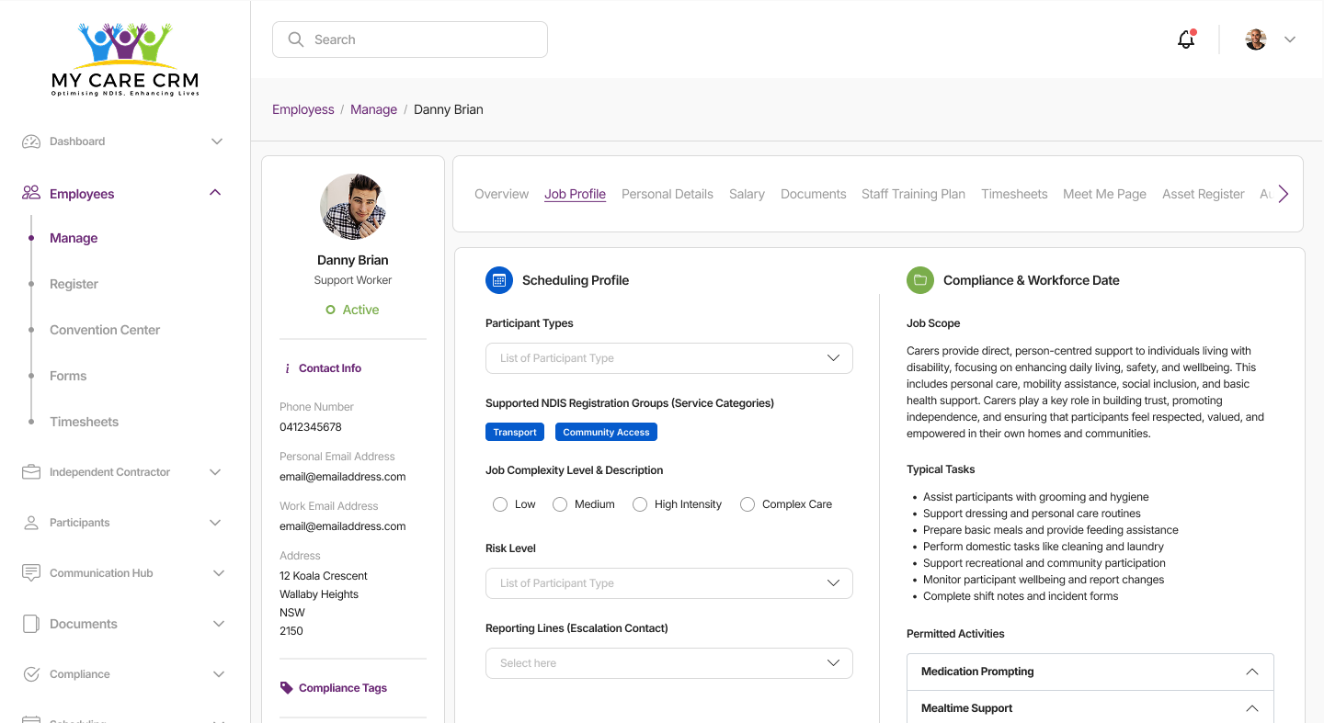This screenshot has width=1324, height=723.
Task: Switch to the Salary tab
Action: point(747,194)
